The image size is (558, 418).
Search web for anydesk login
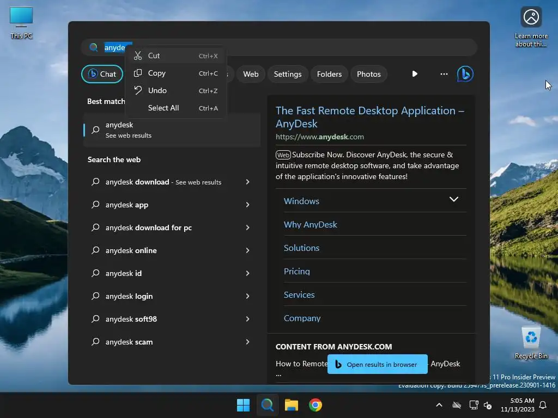(x=129, y=296)
